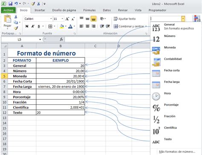
Task: Open the Name Box dropdown arrow
Action: coord(40,39)
